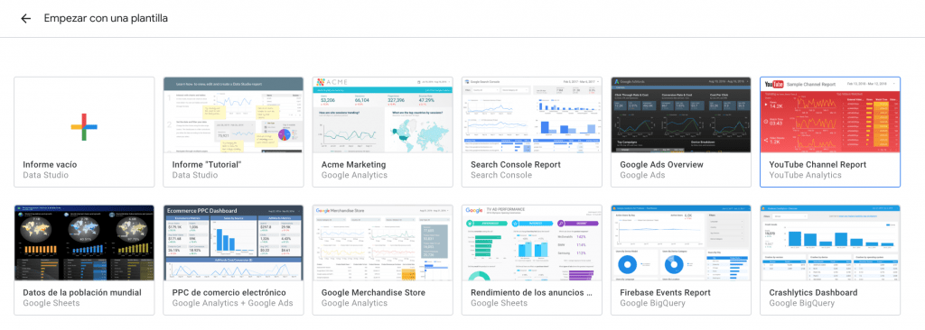The image size is (925, 330).
Task: Open the Firebase Events Report thumbnail
Action: (x=681, y=243)
